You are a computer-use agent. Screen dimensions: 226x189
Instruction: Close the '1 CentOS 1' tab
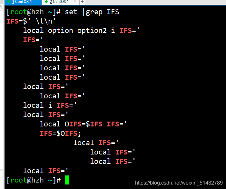point(37,1)
